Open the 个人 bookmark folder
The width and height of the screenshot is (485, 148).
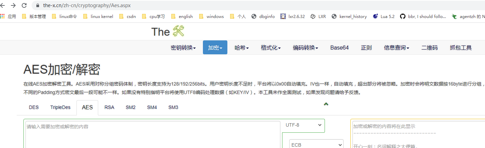[238, 16]
